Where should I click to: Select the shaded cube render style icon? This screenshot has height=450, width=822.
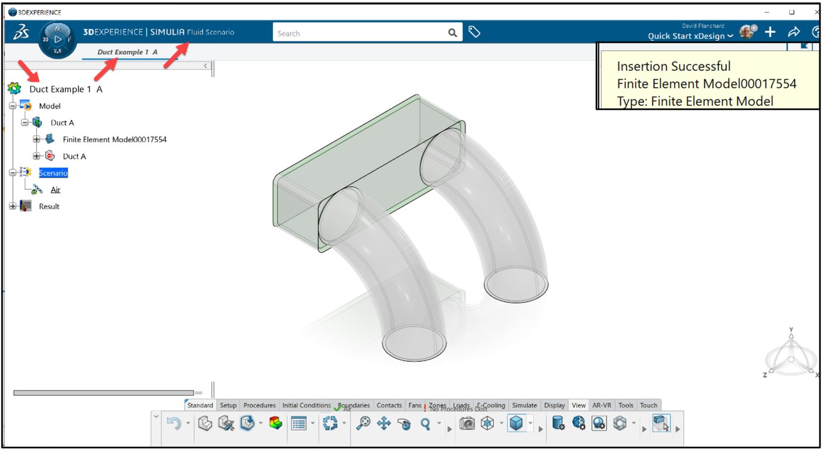click(516, 422)
